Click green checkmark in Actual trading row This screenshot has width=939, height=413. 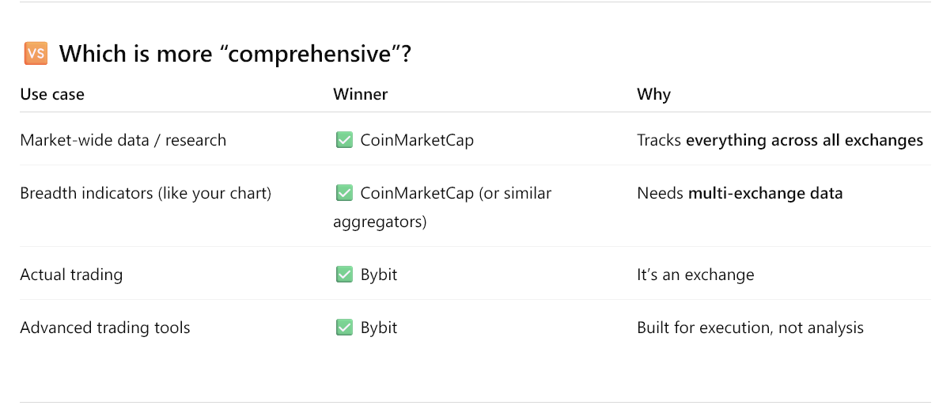tap(344, 275)
